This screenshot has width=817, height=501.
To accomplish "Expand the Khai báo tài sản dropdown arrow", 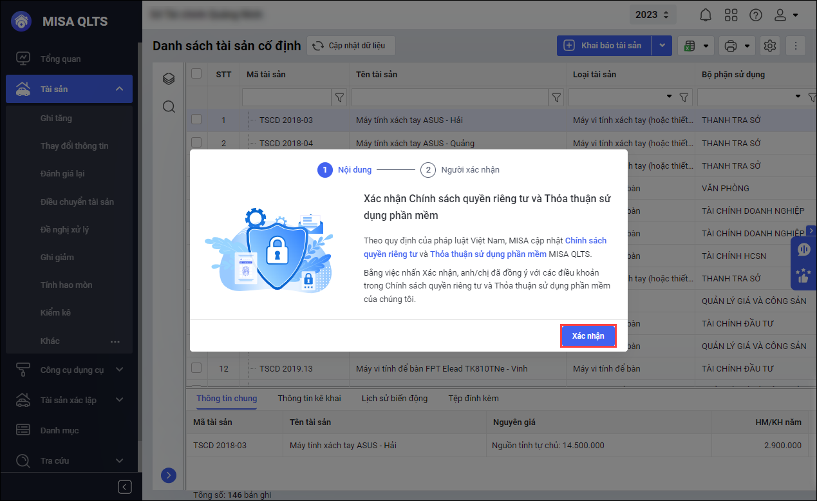I will pos(662,46).
